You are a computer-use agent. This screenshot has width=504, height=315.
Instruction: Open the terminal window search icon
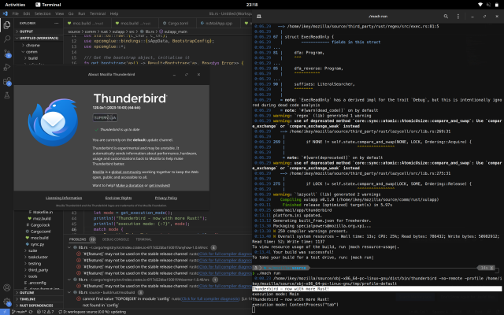(x=446, y=16)
